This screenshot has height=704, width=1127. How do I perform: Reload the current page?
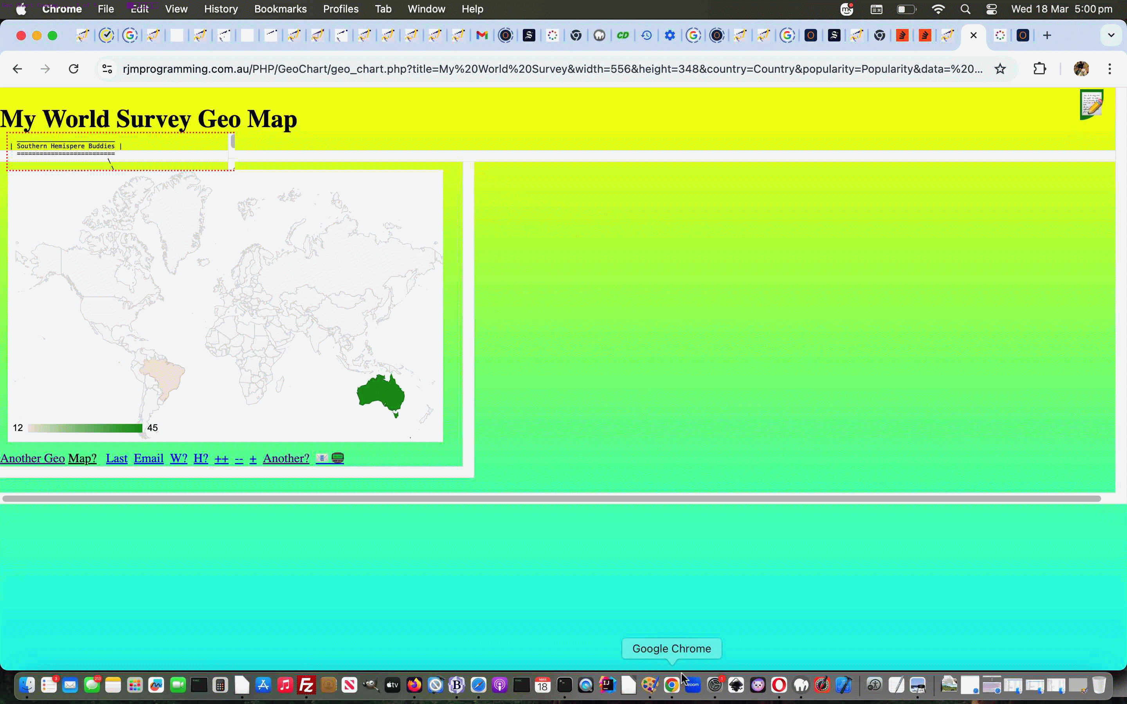click(x=74, y=68)
